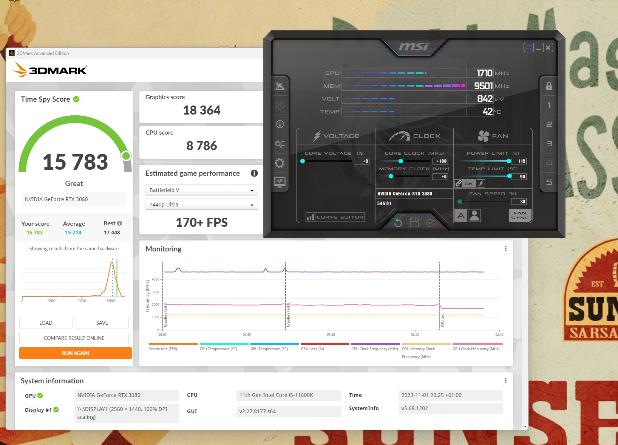
Task: Click the Memory Clock slider handle
Action: pyautogui.click(x=391, y=176)
